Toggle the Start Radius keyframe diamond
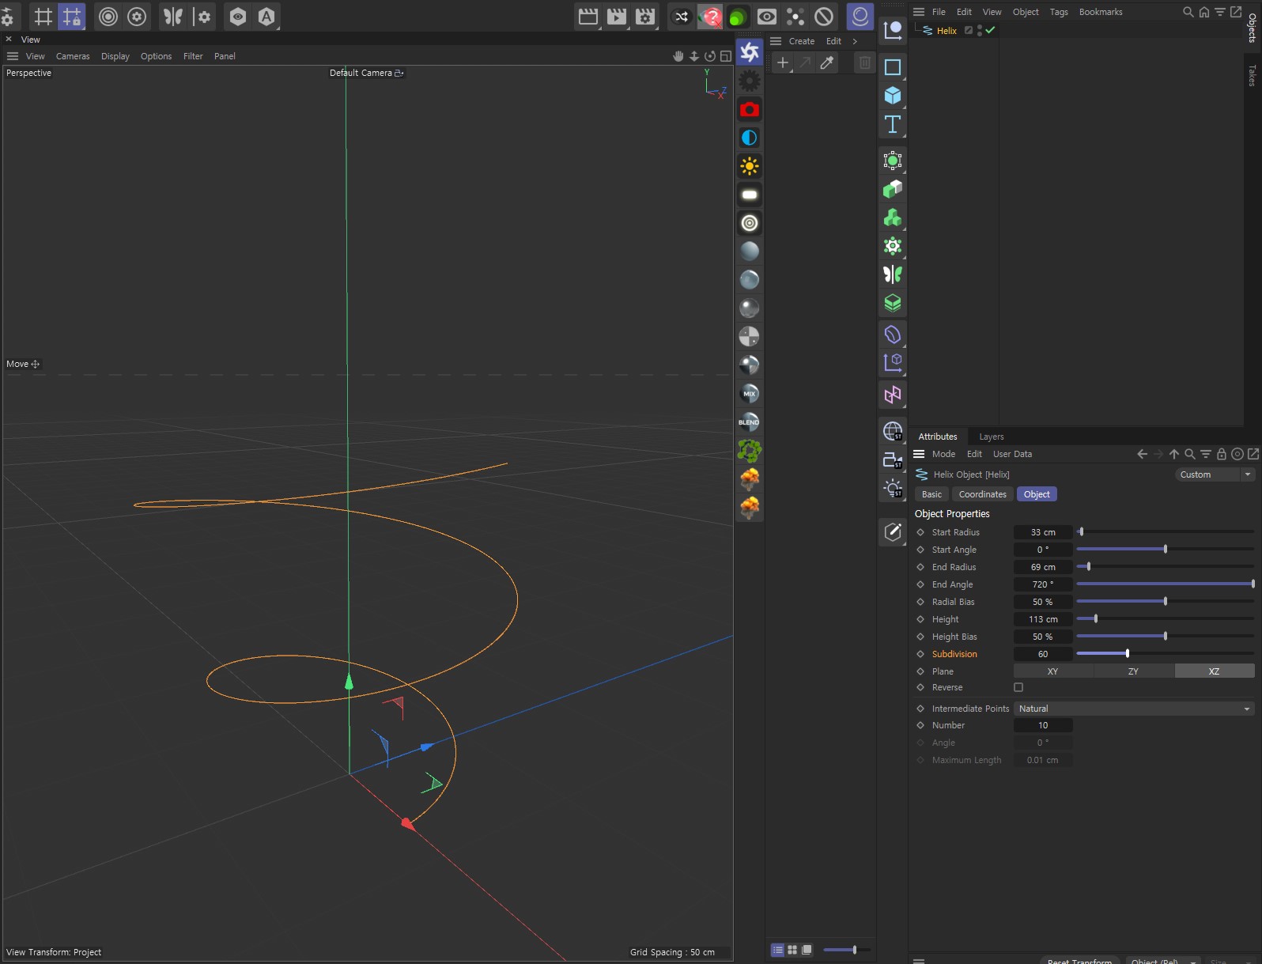Image resolution: width=1262 pixels, height=964 pixels. (920, 532)
